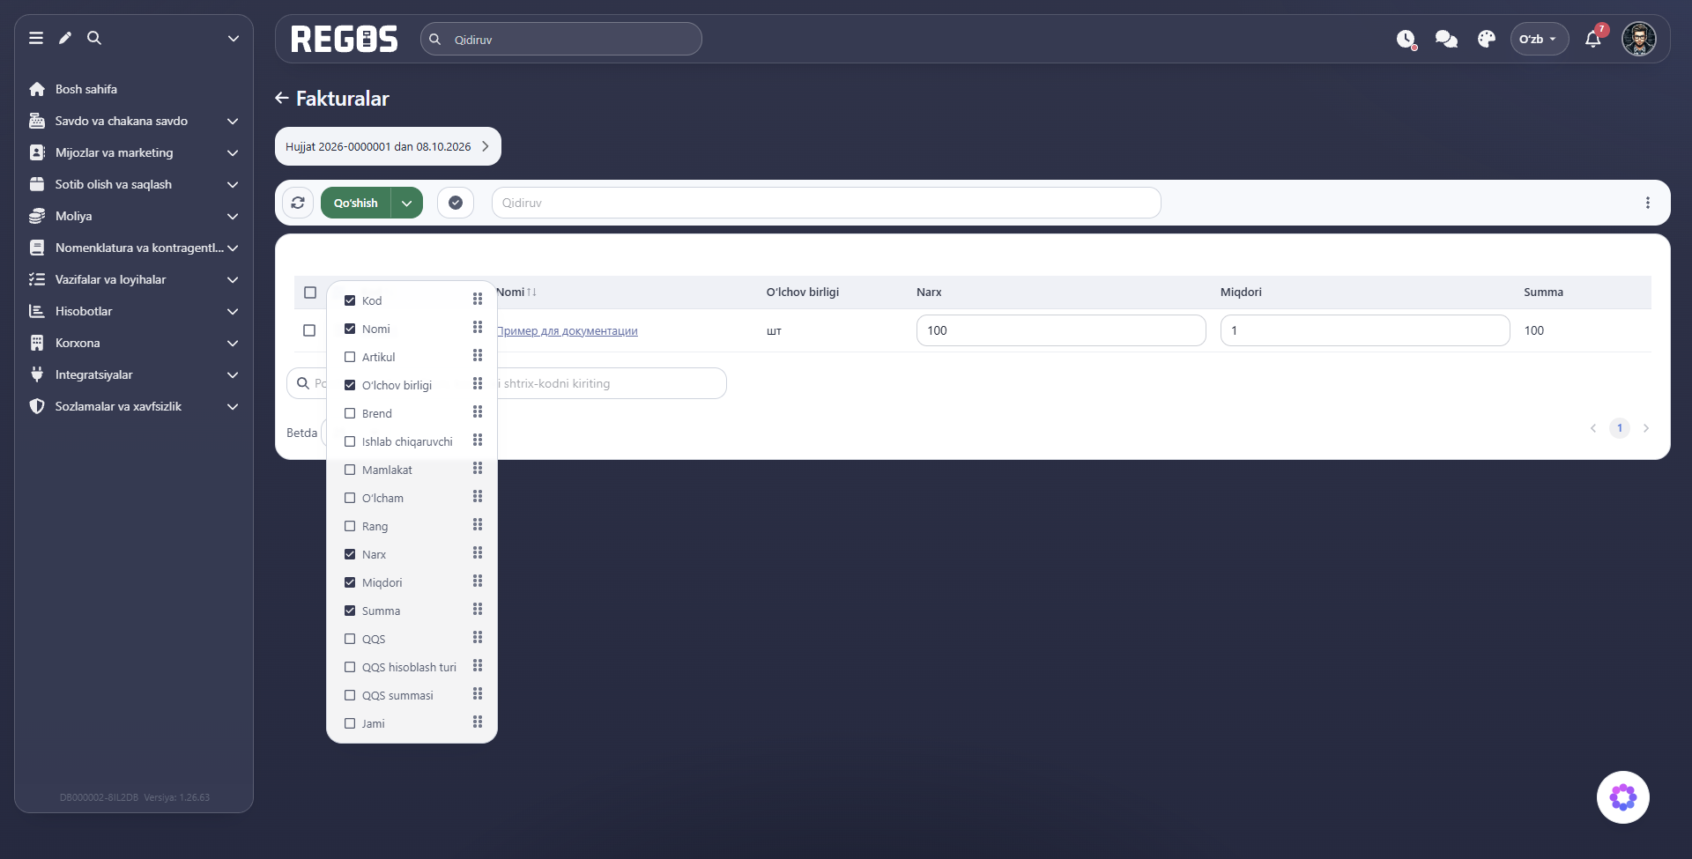Viewport: 1692px width, 859px height.
Task: Open the Korxona menu item
Action: tap(134, 343)
